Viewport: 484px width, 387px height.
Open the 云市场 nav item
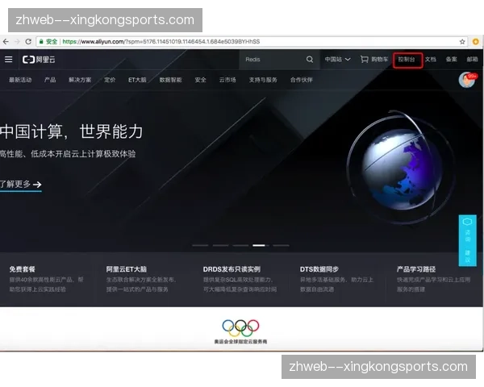[227, 80]
